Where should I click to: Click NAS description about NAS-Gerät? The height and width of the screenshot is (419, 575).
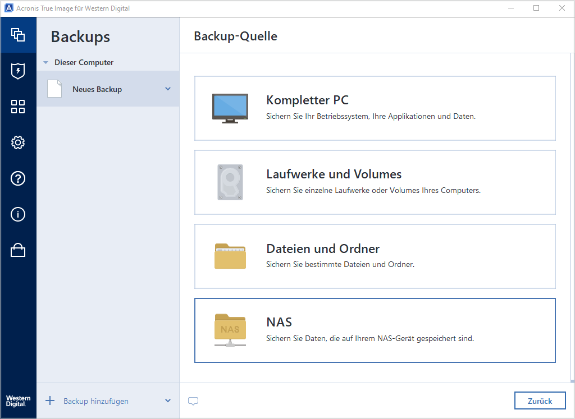(x=370, y=338)
